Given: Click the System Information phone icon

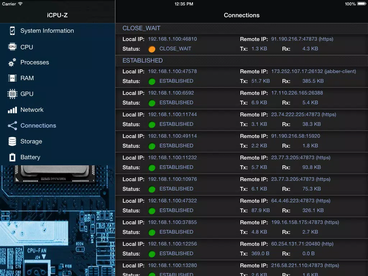Looking at the screenshot, I should pyautogui.click(x=13, y=31).
